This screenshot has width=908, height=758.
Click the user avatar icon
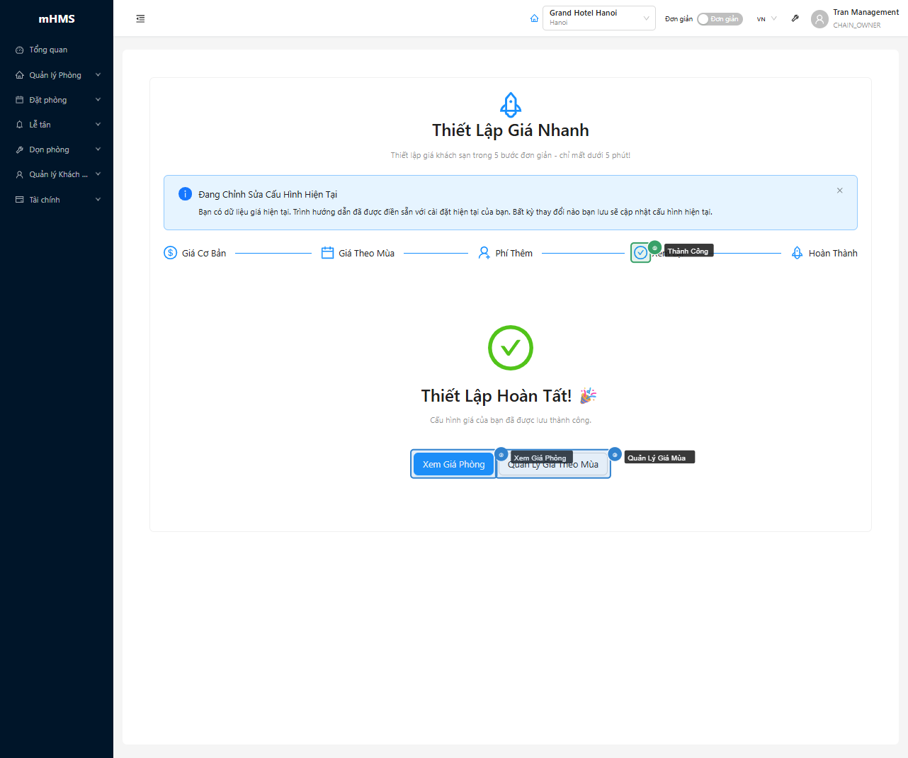(819, 19)
